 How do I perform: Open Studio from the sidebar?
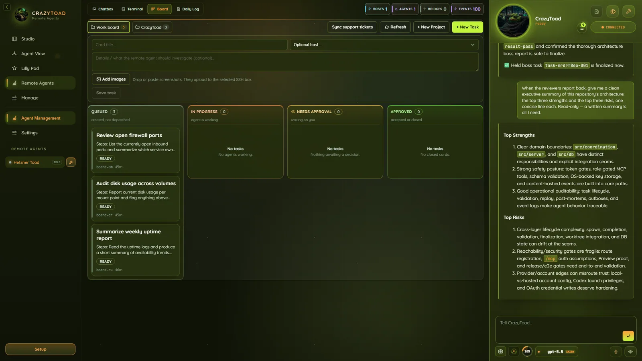40,39
